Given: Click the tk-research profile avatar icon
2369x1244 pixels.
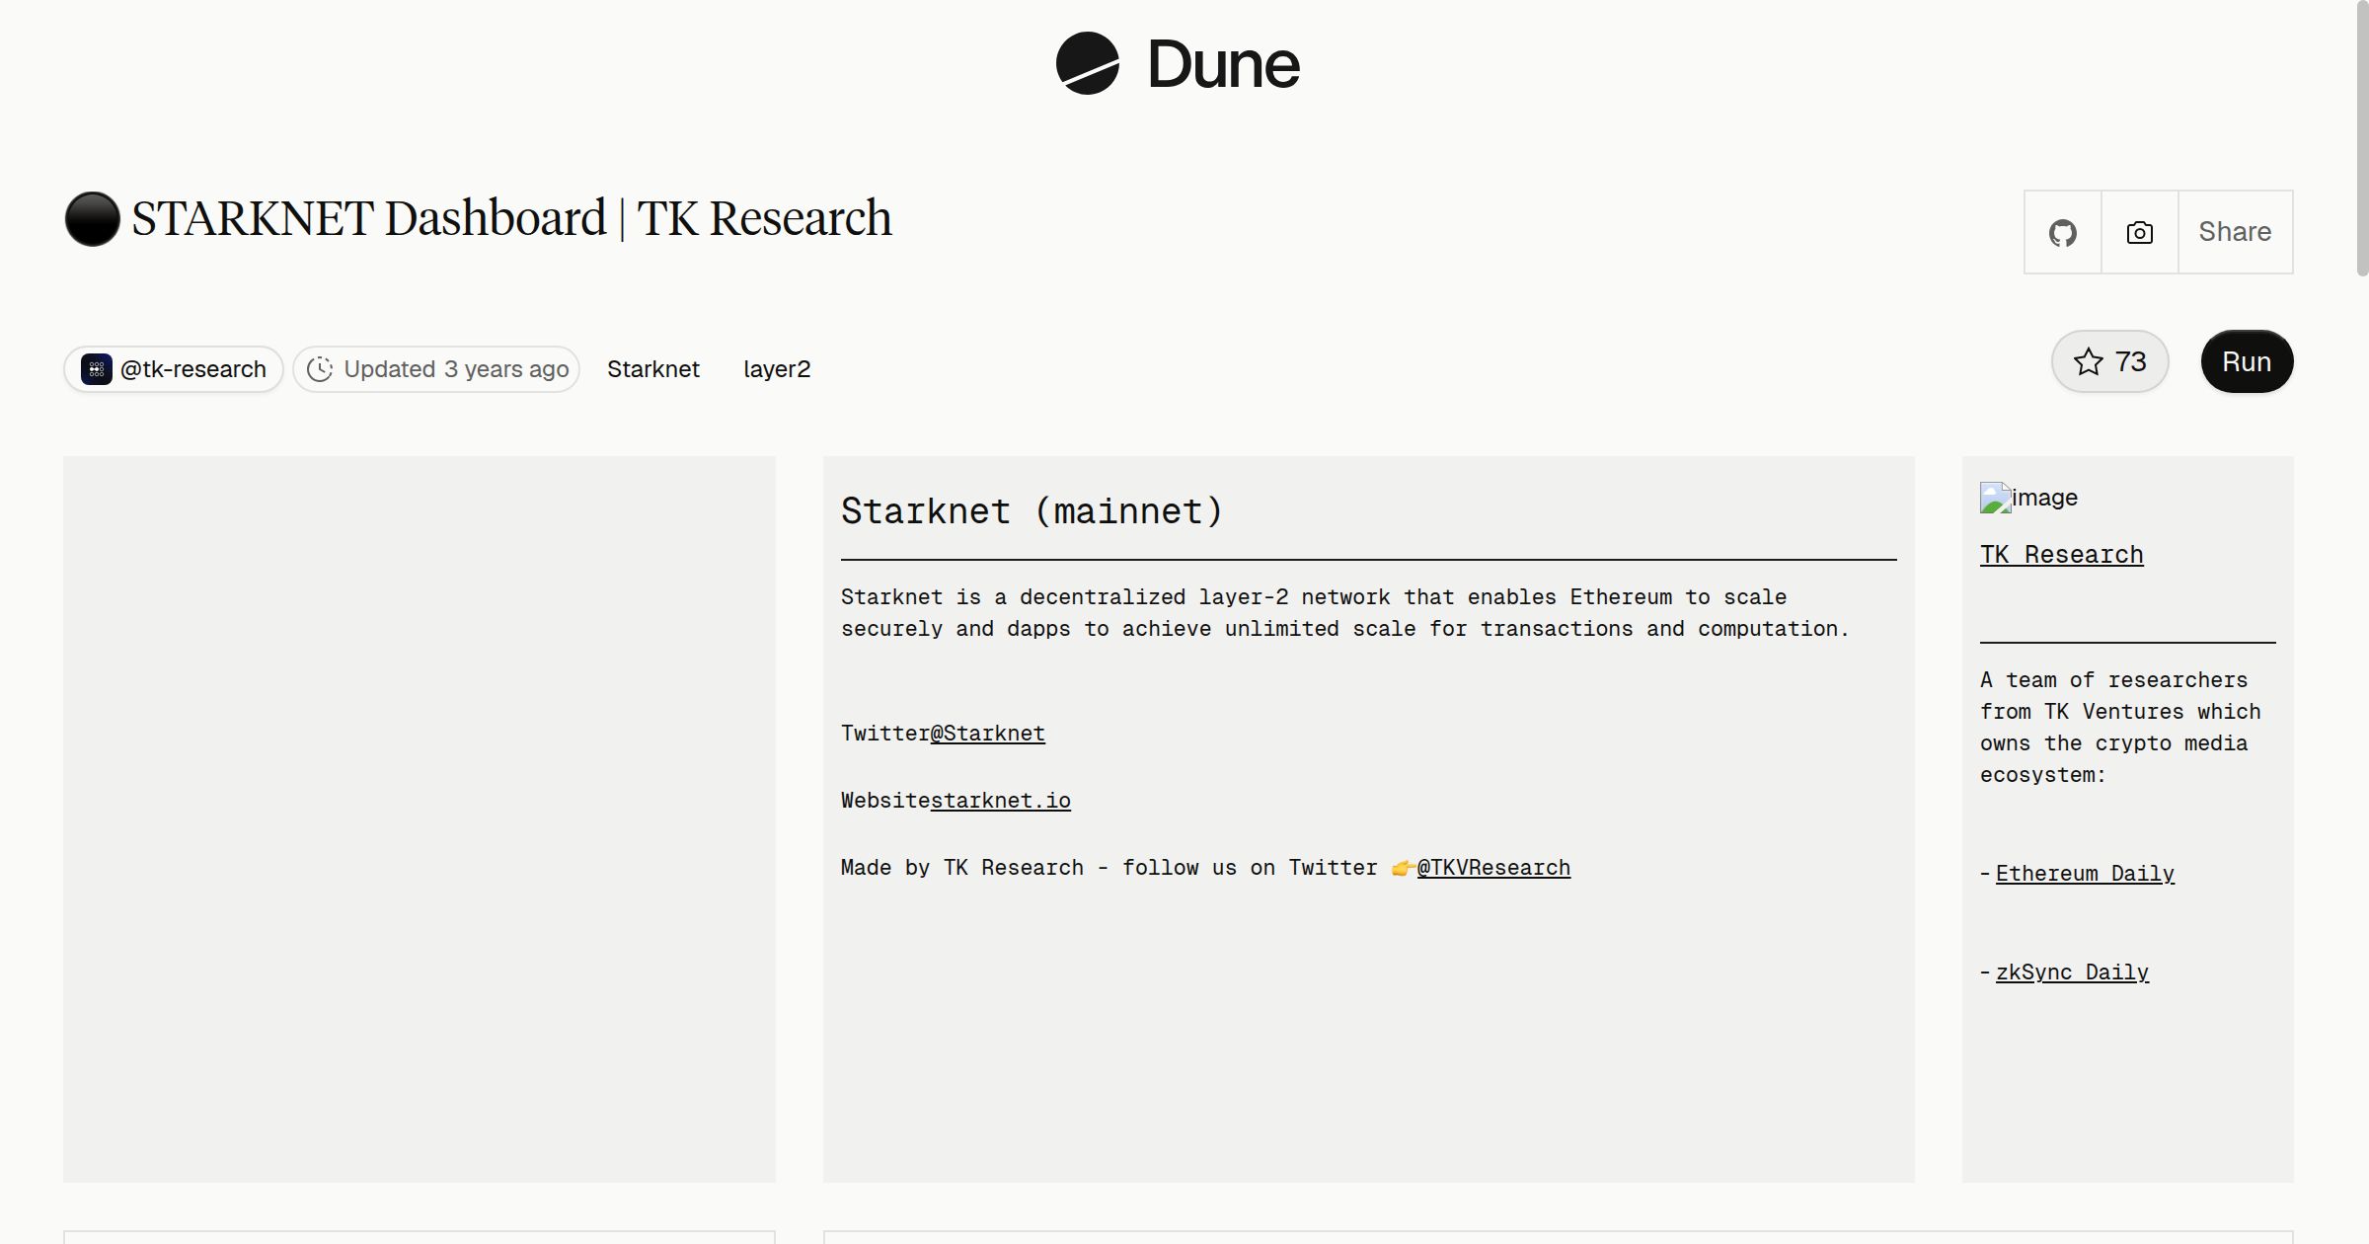Looking at the screenshot, I should [x=96, y=369].
